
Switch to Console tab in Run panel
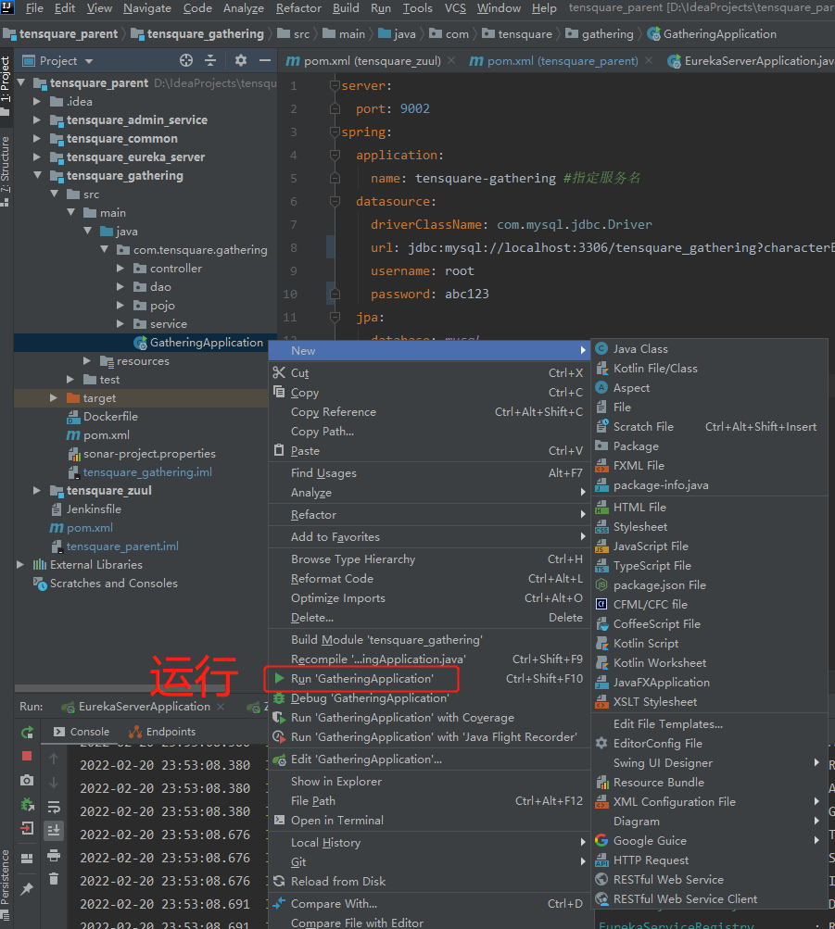(82, 732)
